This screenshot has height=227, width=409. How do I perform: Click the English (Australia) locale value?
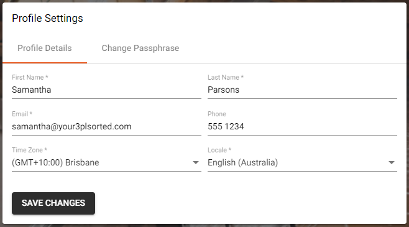(x=242, y=162)
